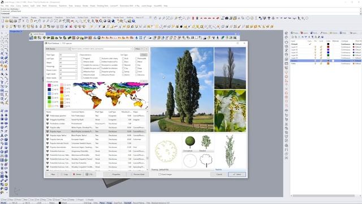Toggle Layer 04 visibility bulb
This screenshot has height=204, width=362.
pyautogui.click(x=316, y=56)
